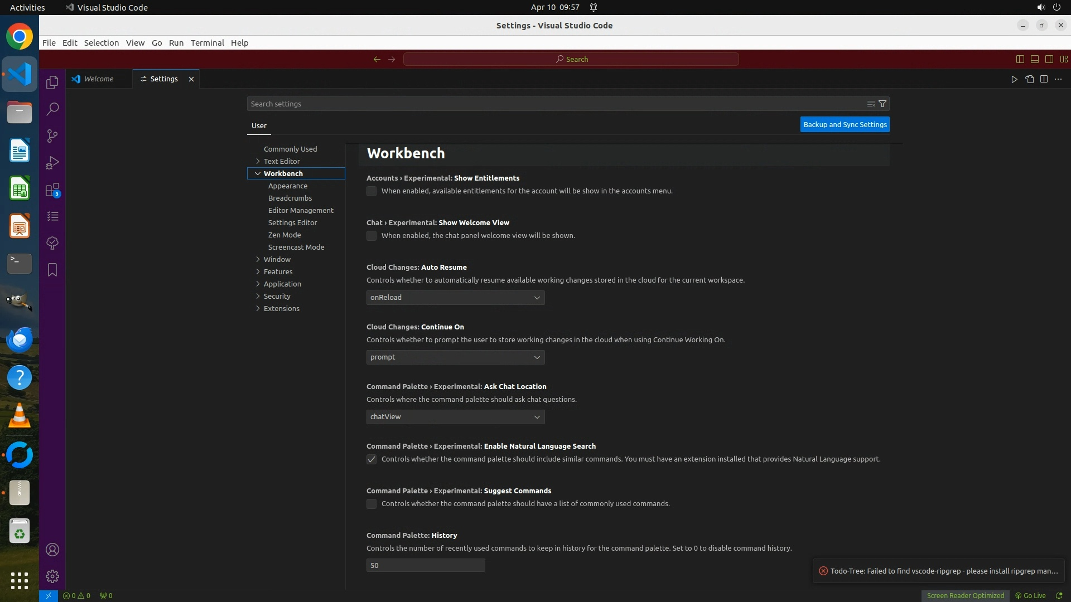Open the Run and Debug view
The width and height of the screenshot is (1071, 602).
click(x=52, y=163)
